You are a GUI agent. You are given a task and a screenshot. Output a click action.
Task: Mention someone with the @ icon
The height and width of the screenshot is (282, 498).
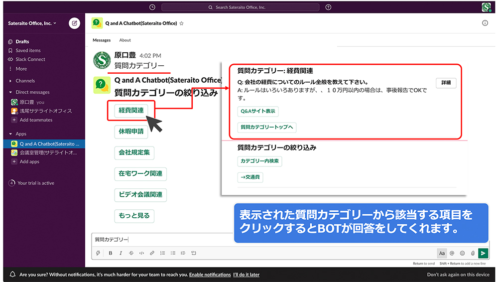452,253
